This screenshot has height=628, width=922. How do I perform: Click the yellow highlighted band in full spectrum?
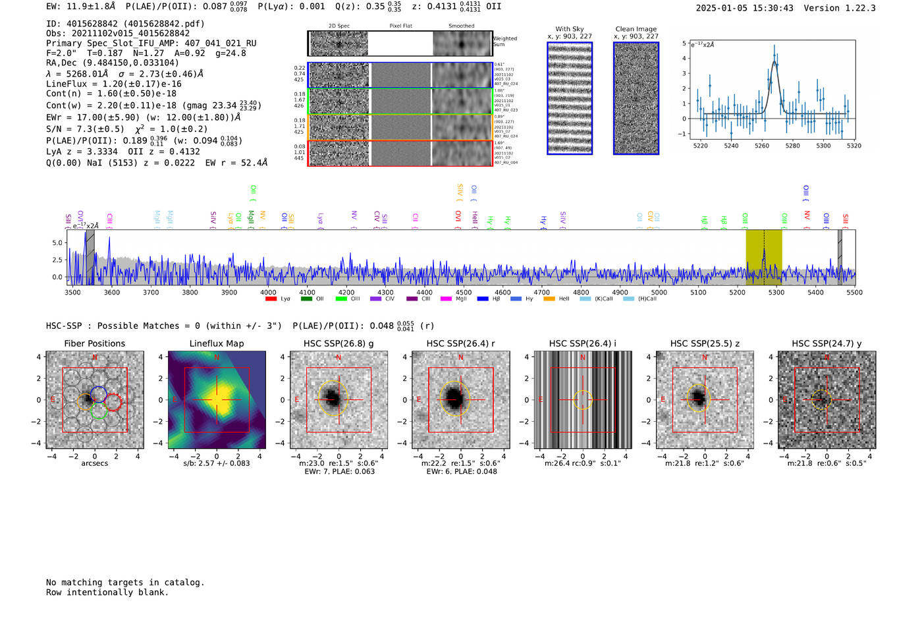(764, 257)
